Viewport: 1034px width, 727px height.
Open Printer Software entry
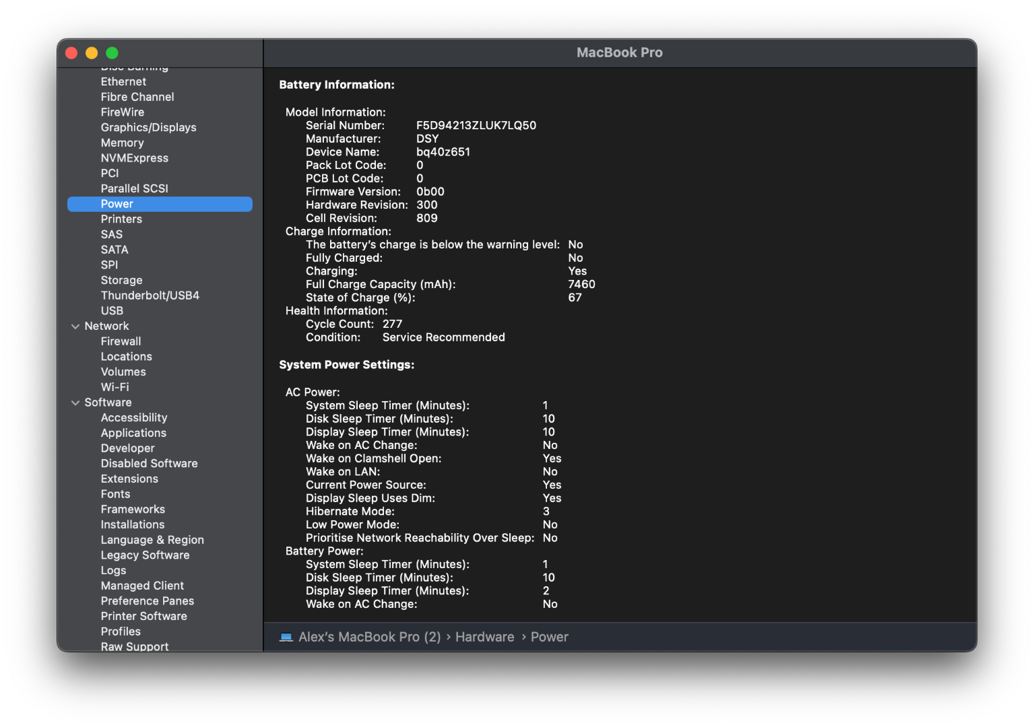144,616
